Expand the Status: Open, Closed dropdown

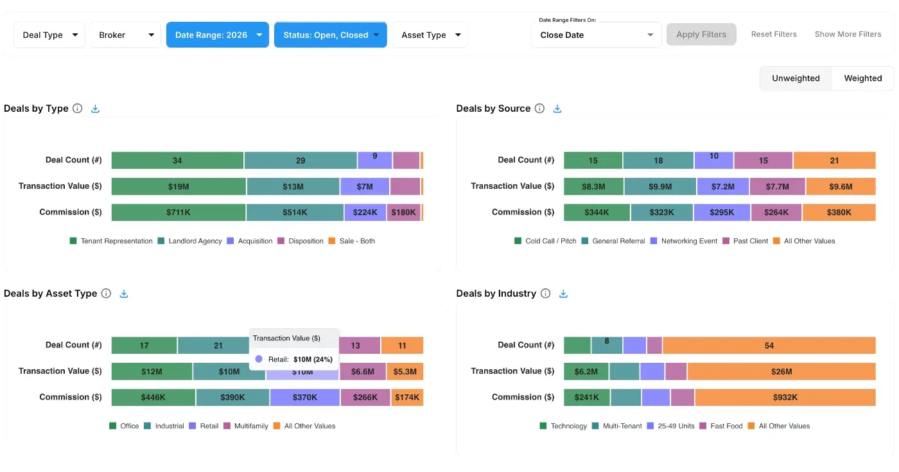331,35
